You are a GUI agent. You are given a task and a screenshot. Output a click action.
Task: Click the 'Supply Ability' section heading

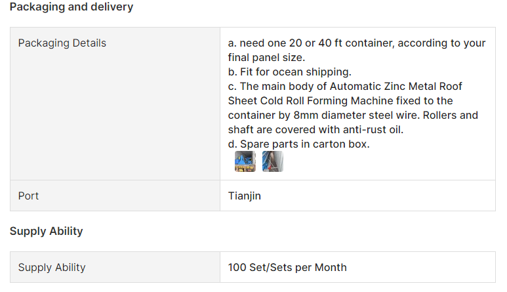coord(46,231)
